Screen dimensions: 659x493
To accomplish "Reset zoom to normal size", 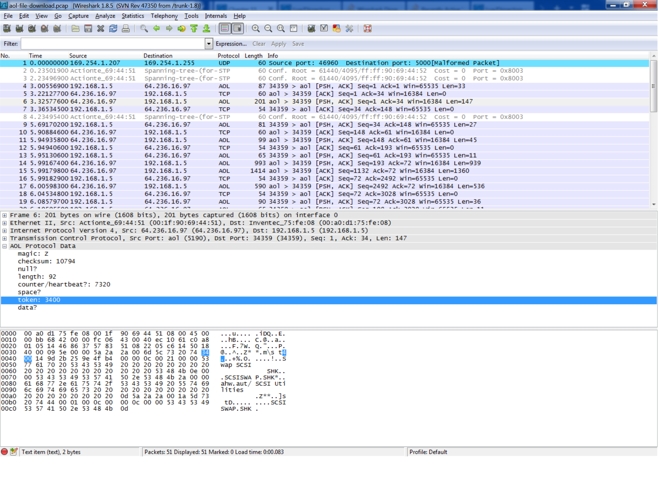I will [281, 29].
